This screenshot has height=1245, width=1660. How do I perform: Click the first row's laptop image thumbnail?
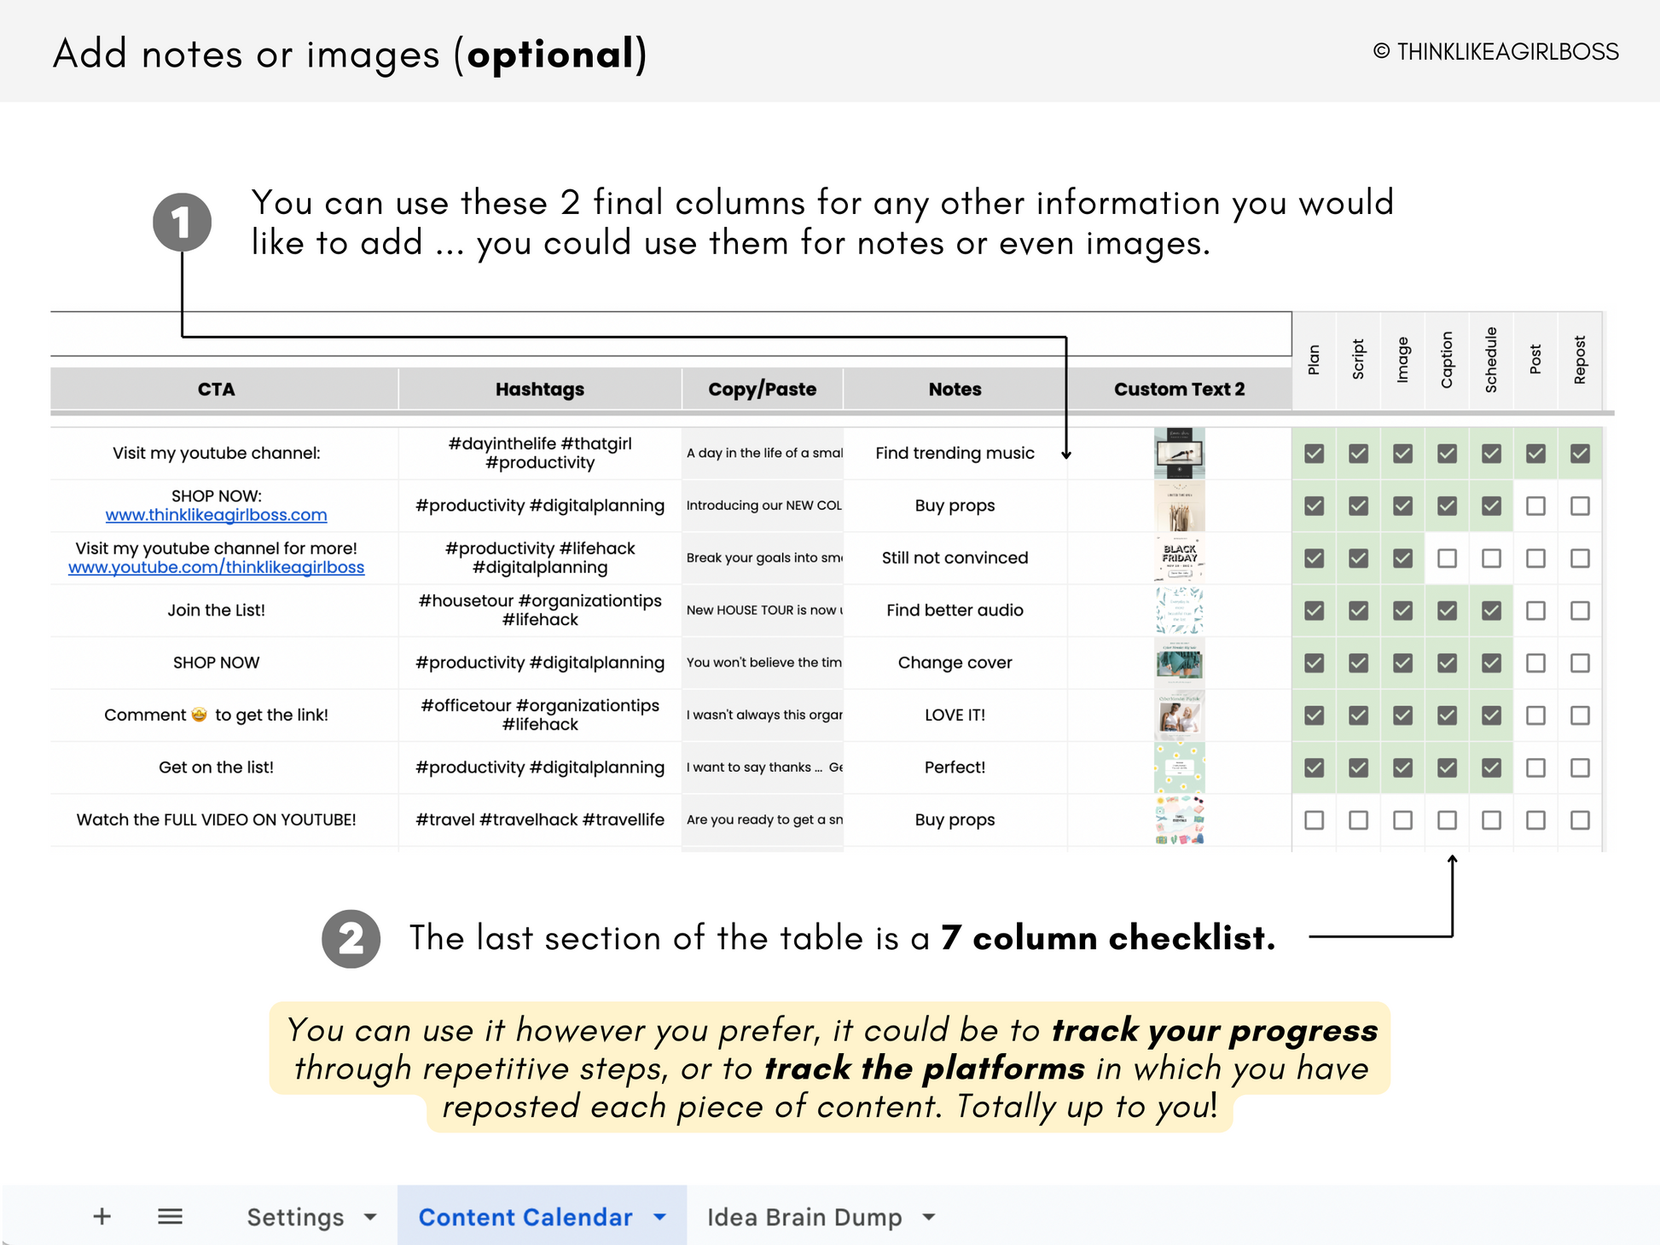click(x=1179, y=453)
